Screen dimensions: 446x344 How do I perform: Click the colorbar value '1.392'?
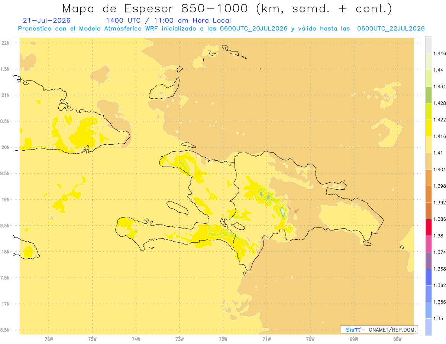440,203
